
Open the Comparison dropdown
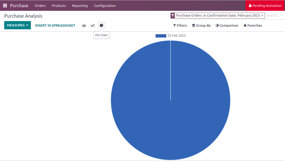point(227,26)
